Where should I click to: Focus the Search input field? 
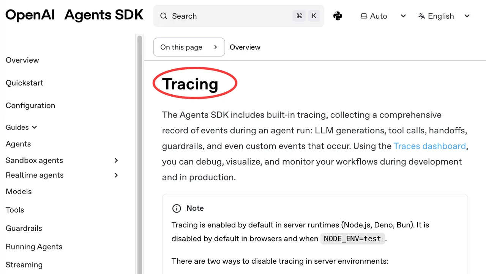(239, 16)
